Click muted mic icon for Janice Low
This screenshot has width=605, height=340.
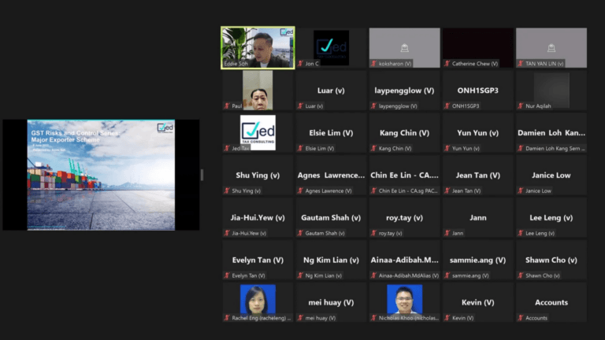[521, 190]
